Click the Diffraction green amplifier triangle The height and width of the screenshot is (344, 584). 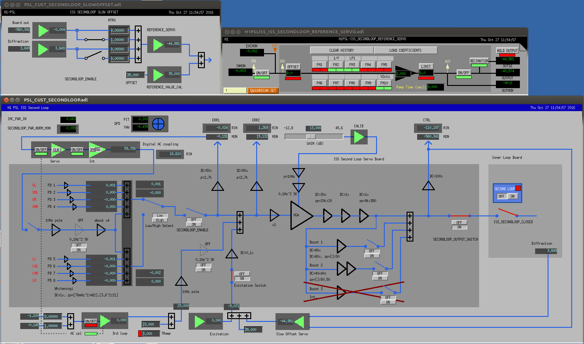43,49
